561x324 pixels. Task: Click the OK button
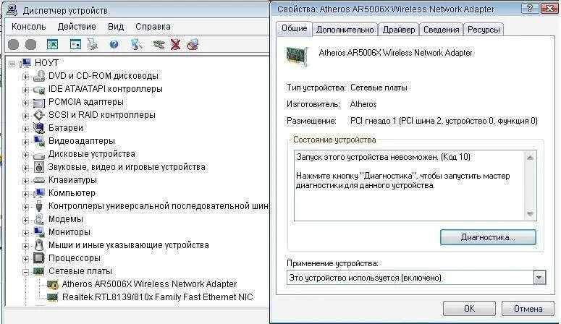point(469,308)
